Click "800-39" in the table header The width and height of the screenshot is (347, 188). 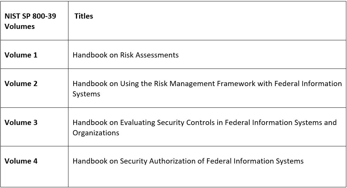pyautogui.click(x=44, y=16)
